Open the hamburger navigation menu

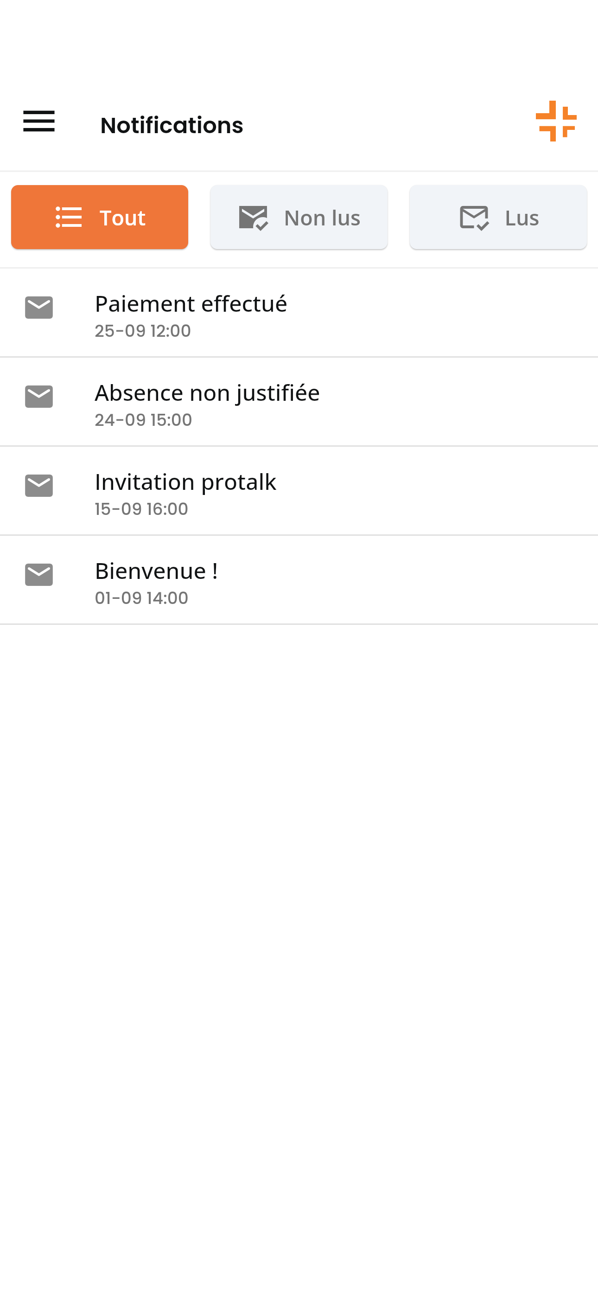click(x=39, y=122)
